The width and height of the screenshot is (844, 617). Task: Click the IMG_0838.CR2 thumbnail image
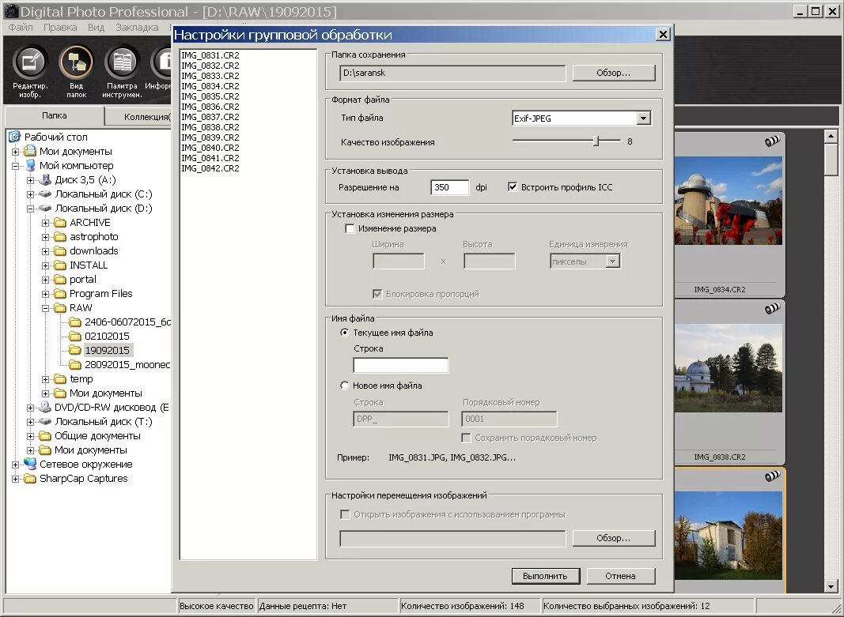(x=728, y=367)
